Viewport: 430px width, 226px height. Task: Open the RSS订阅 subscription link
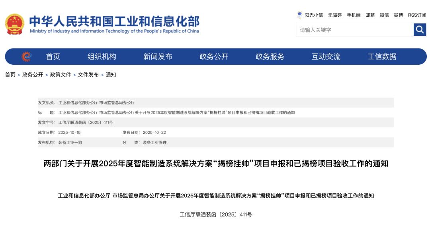(x=417, y=15)
